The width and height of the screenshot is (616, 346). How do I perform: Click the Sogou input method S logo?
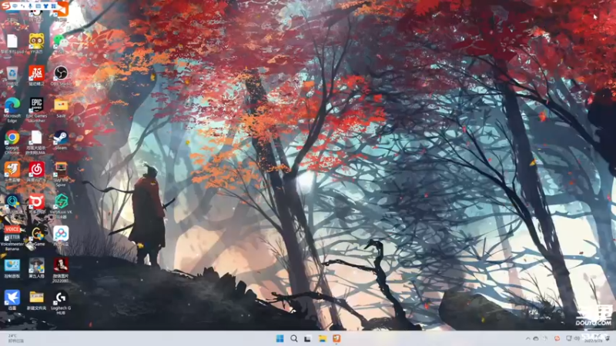coord(5,6)
